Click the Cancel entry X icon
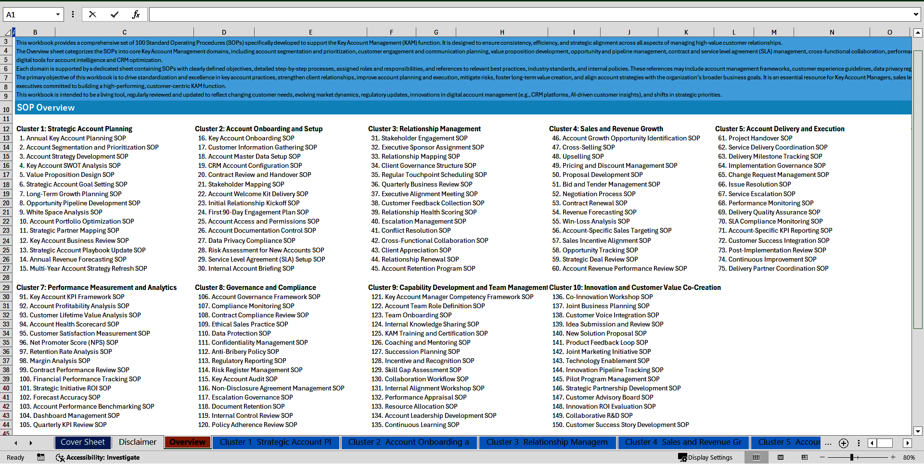 tap(92, 14)
